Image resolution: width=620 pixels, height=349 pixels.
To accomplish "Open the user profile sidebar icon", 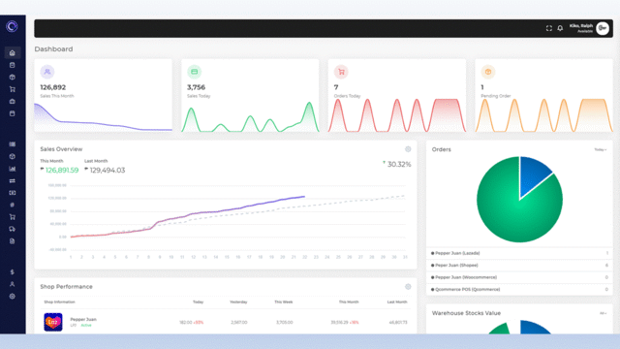I will 13,284.
